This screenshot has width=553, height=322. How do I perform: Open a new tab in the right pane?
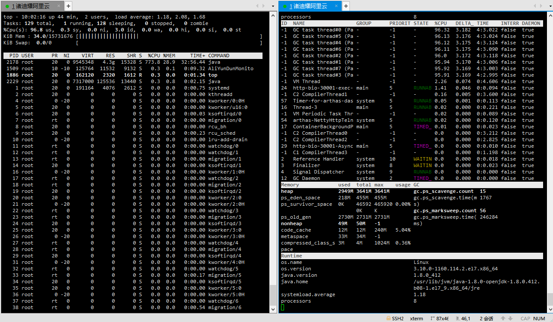(346, 6)
